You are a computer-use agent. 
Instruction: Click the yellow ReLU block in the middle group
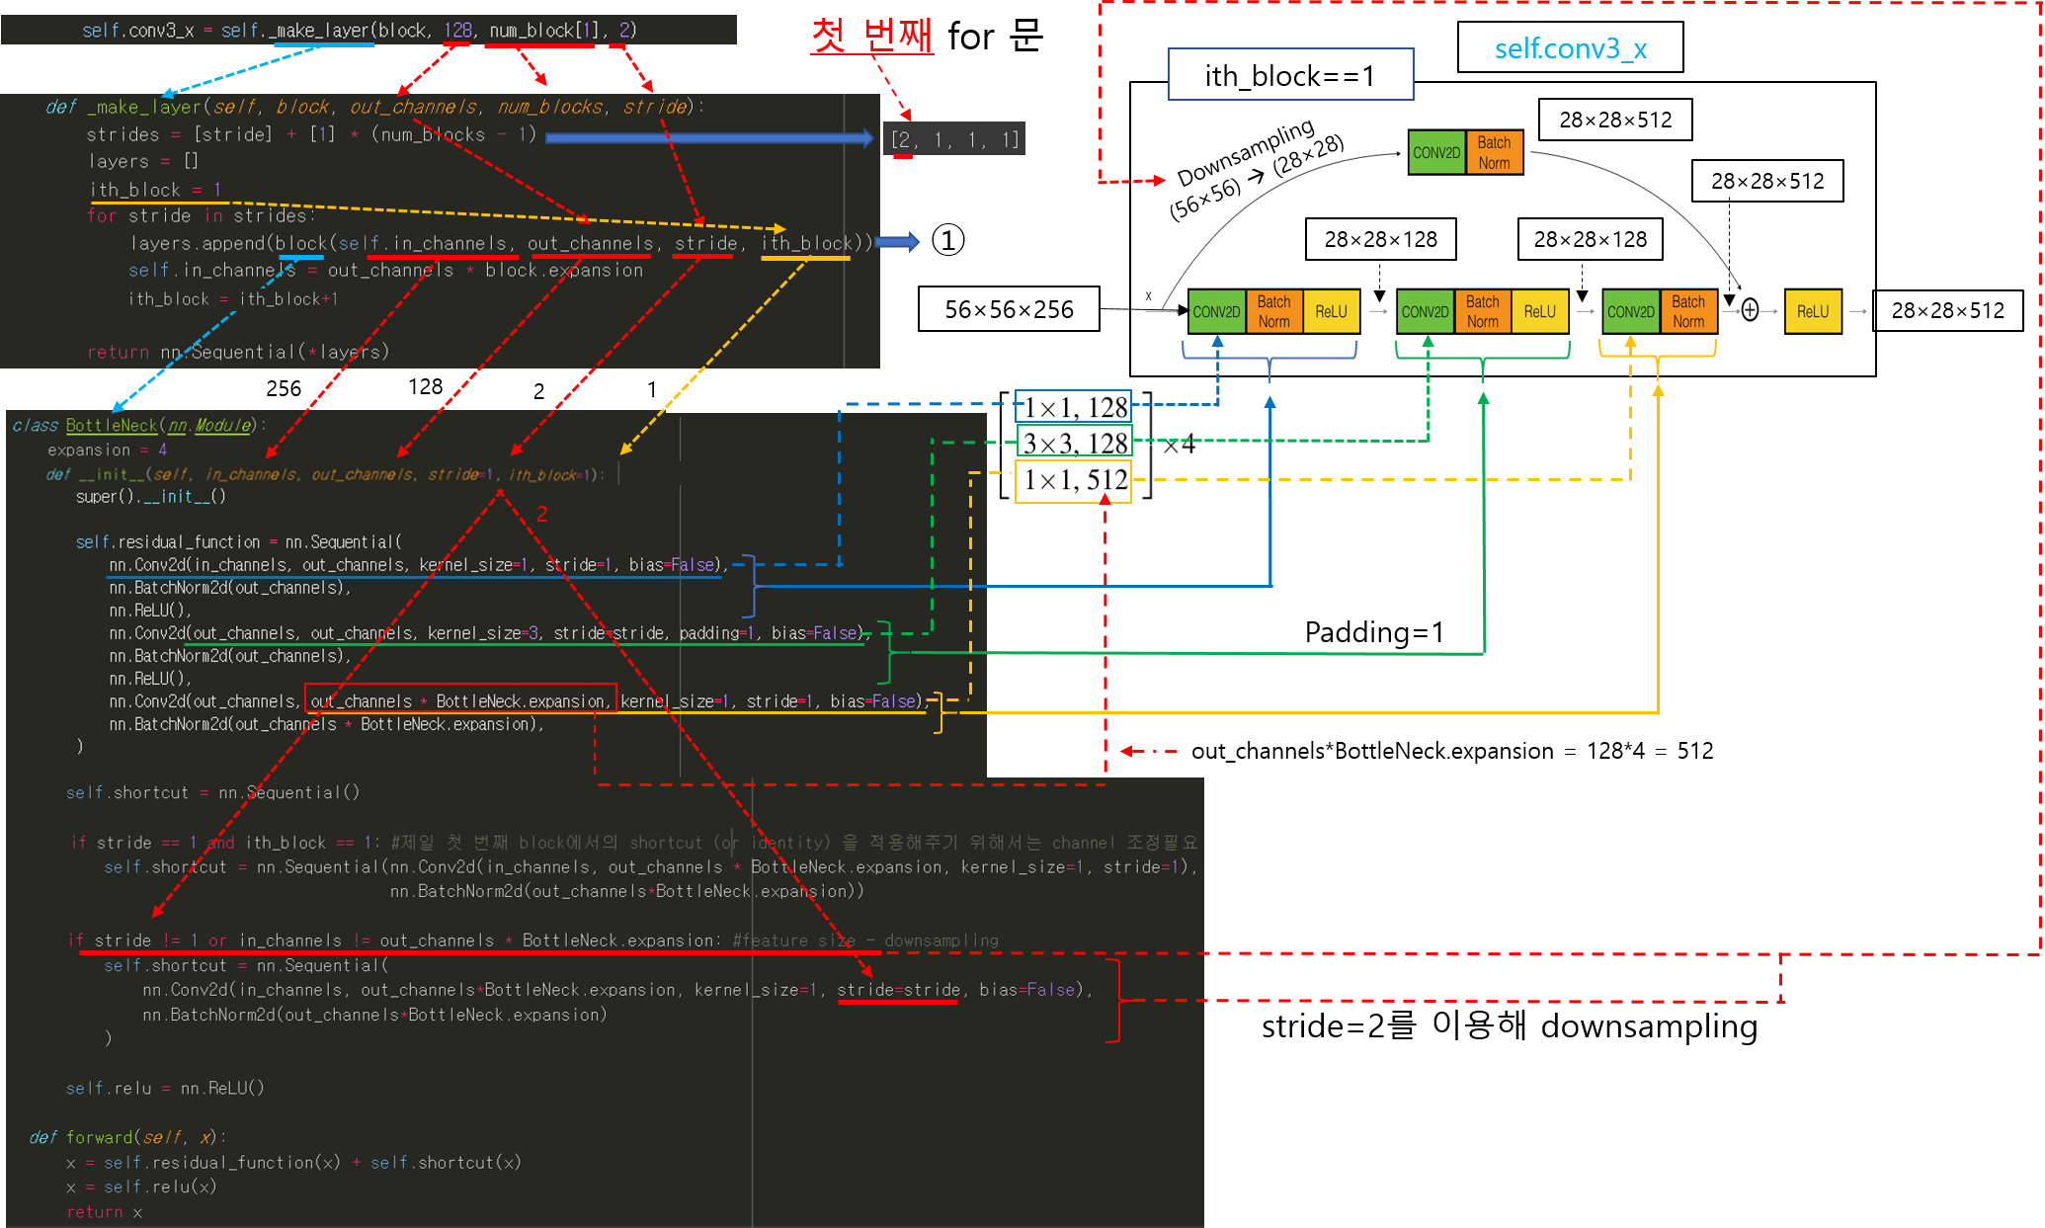(x=1539, y=311)
